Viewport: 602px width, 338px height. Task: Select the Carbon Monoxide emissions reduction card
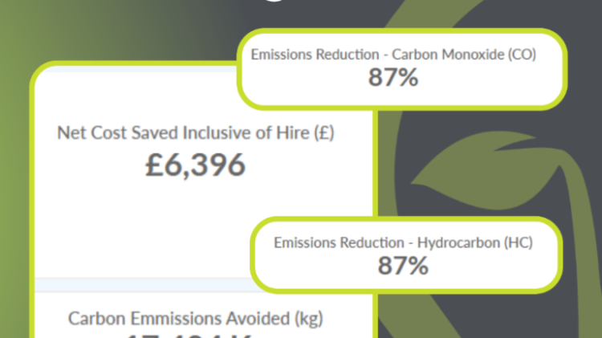coord(401,69)
